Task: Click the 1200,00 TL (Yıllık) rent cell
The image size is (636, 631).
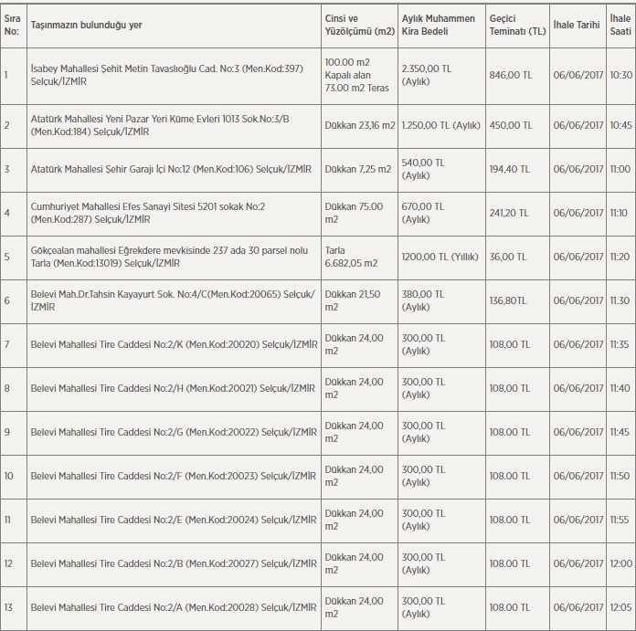Action: (x=440, y=257)
